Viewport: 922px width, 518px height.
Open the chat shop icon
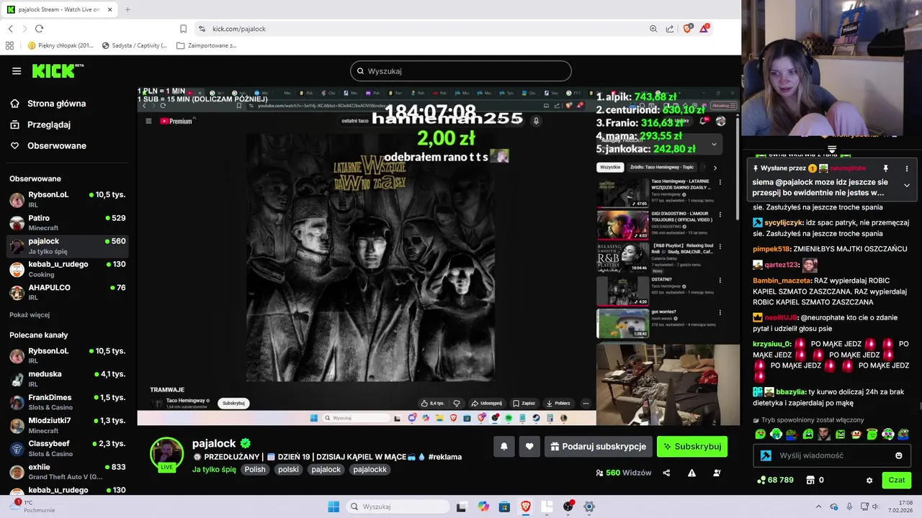(x=810, y=480)
